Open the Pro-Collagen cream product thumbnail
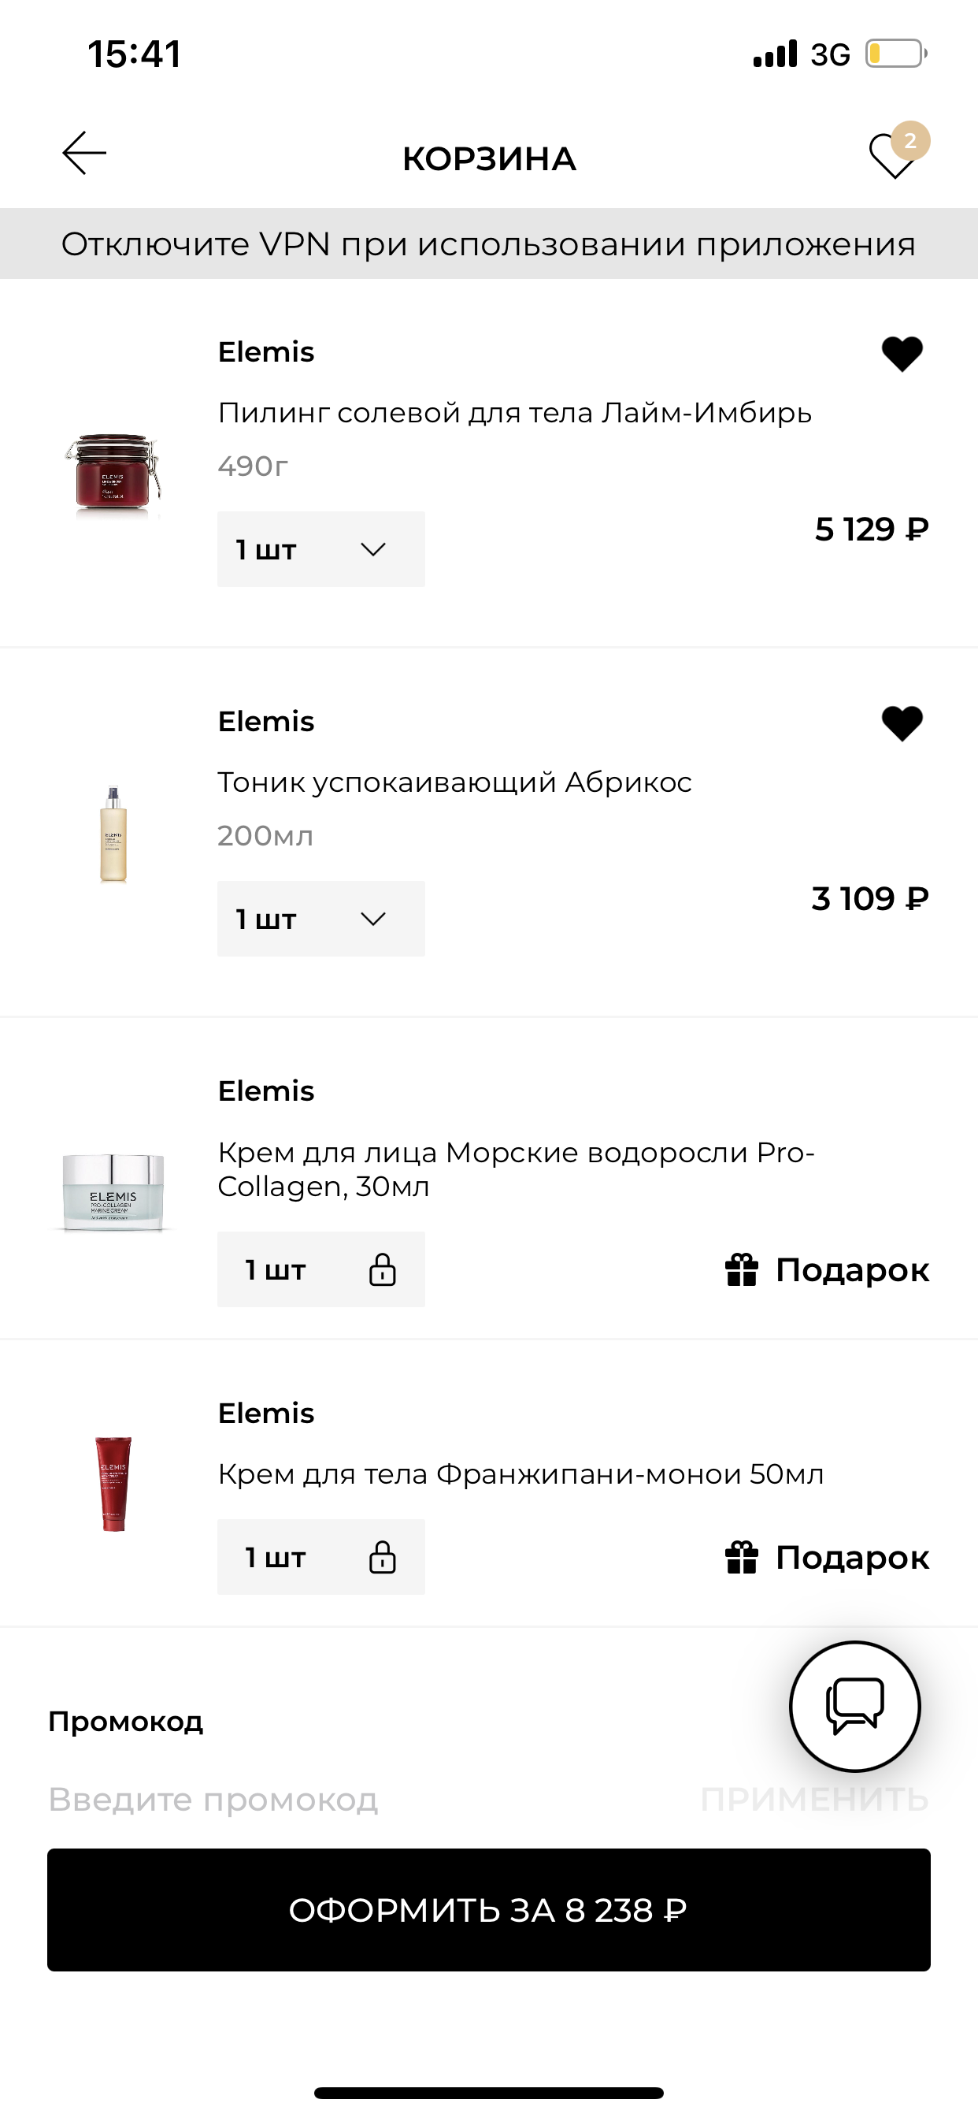The image size is (978, 2118). point(113,1191)
